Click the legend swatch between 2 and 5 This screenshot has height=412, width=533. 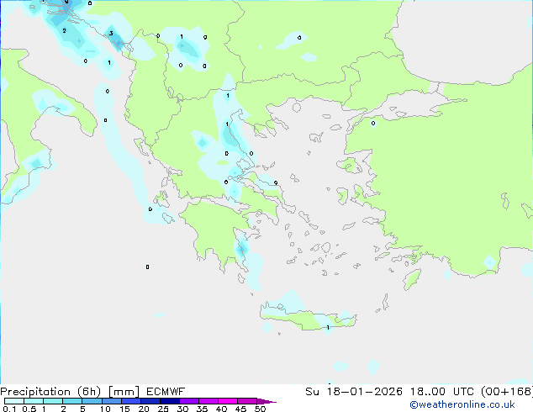pos(72,401)
